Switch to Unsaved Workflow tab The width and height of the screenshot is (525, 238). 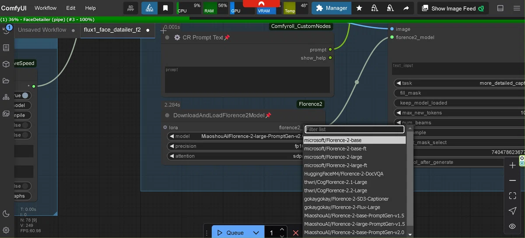(42, 30)
